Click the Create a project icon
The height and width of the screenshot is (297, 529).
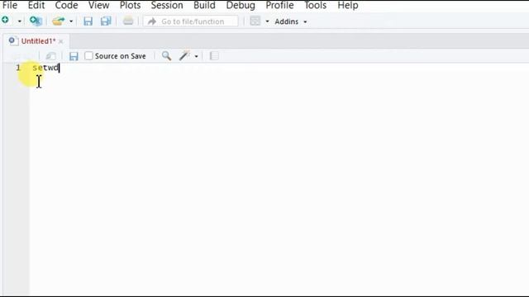[36, 21]
